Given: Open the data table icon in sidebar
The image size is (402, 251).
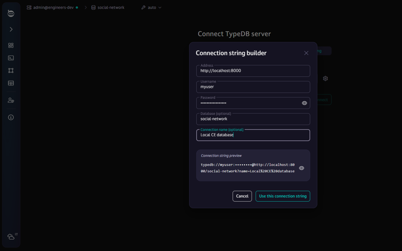Looking at the screenshot, I should click(11, 83).
